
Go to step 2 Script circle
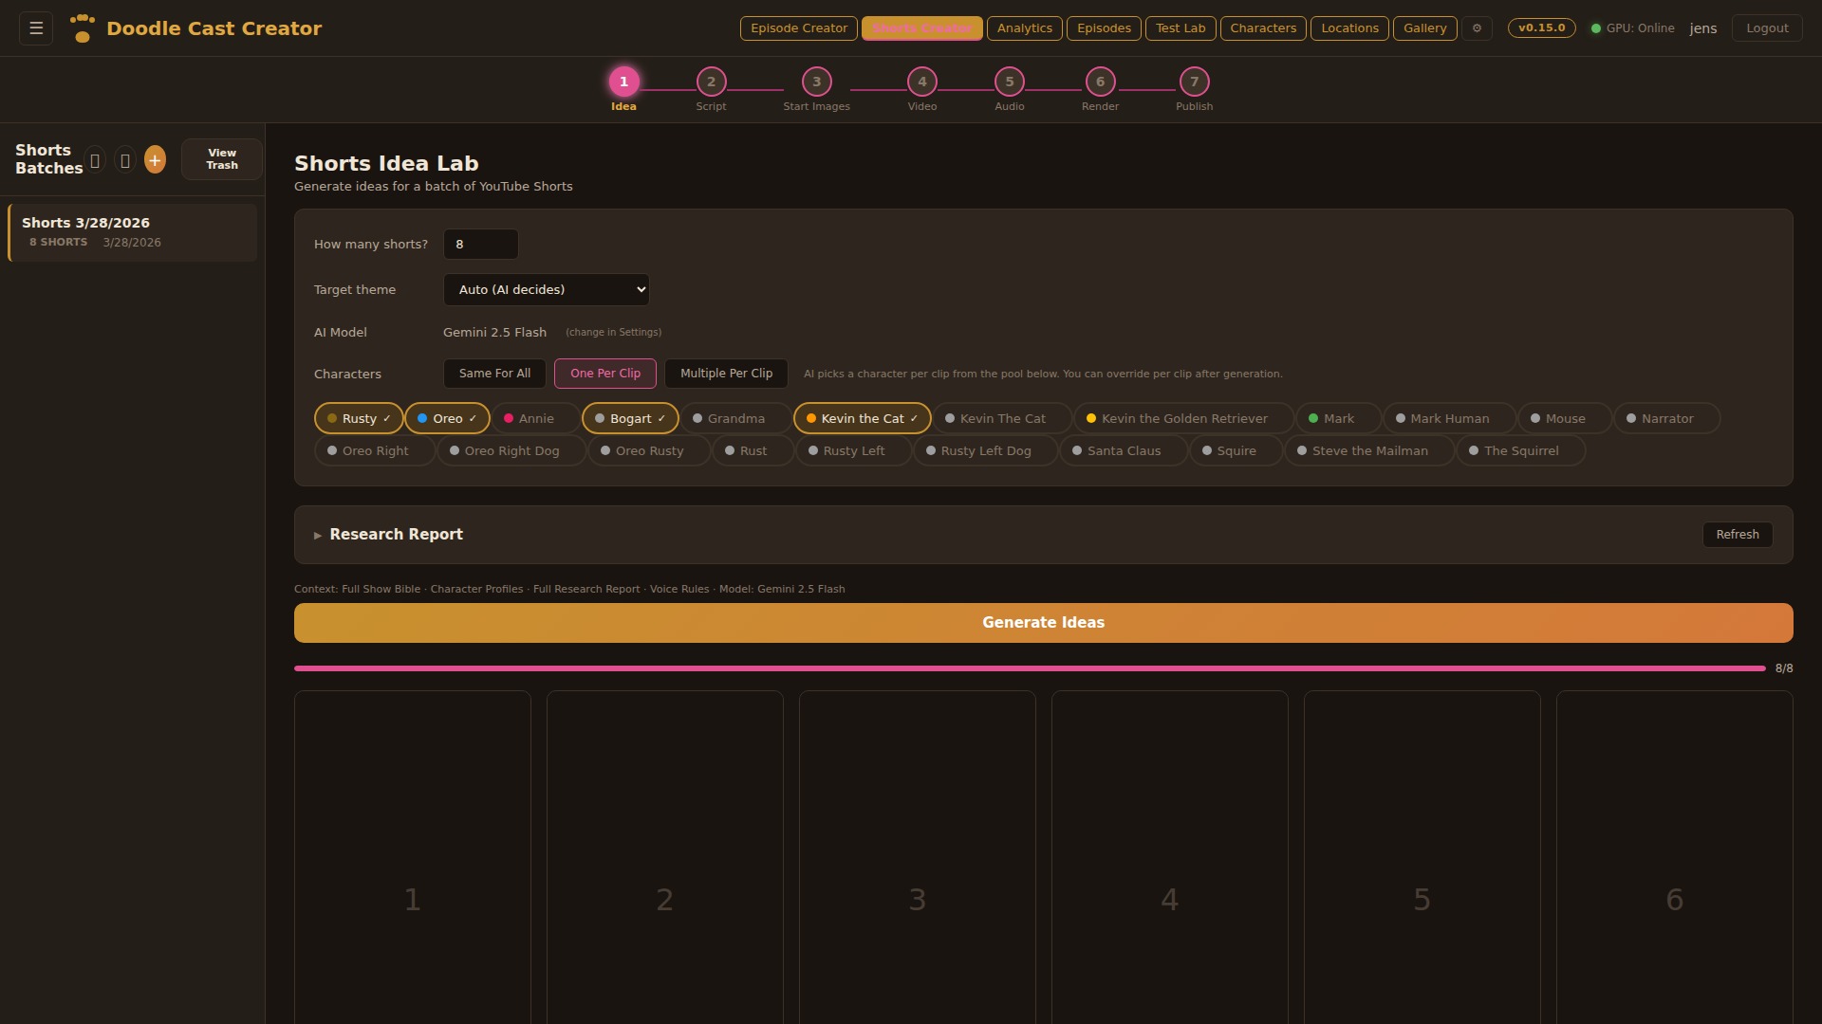point(711,82)
